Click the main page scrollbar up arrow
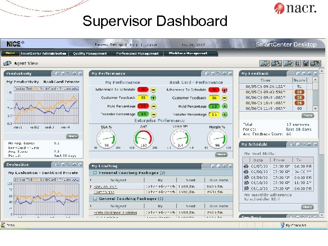The height and width of the screenshot is (246, 328). [x=322, y=71]
